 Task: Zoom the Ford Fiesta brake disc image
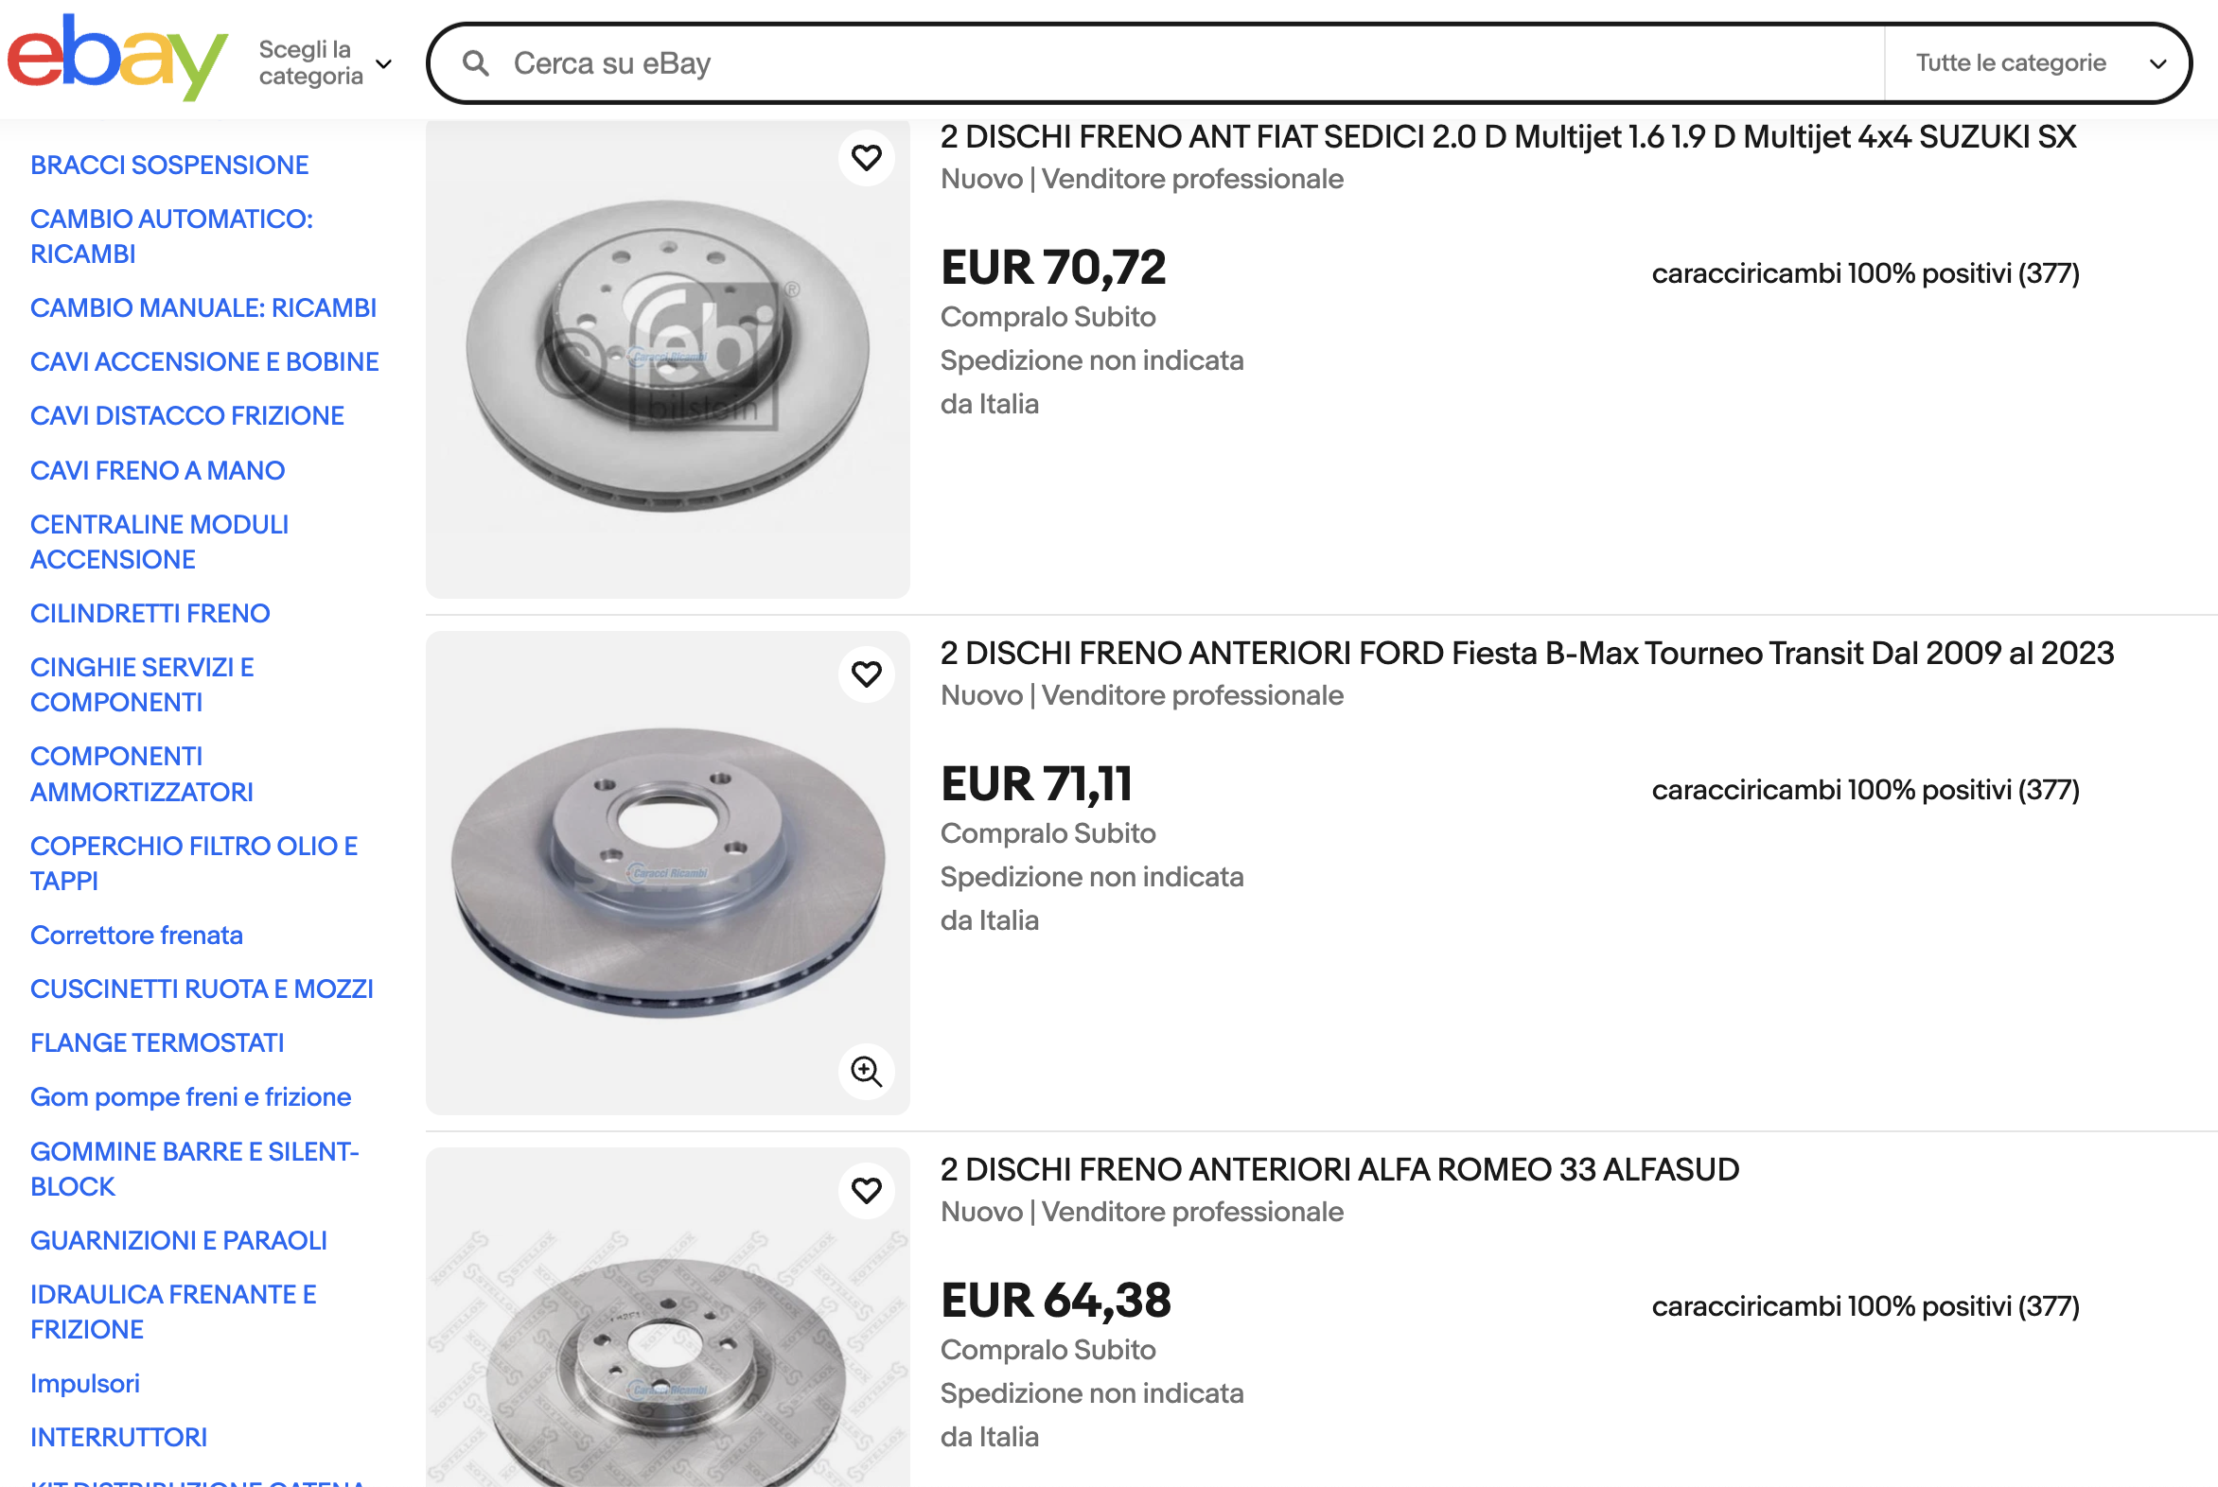tap(865, 1072)
